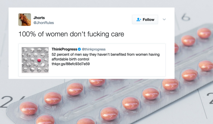This screenshot has width=213, height=124.
Task: Click the Follow button label
Action: pyautogui.click(x=149, y=20)
